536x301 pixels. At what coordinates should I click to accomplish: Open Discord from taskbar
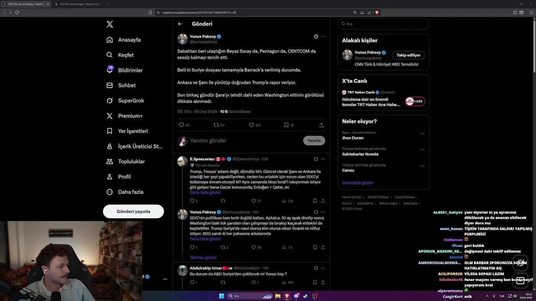[296, 296]
